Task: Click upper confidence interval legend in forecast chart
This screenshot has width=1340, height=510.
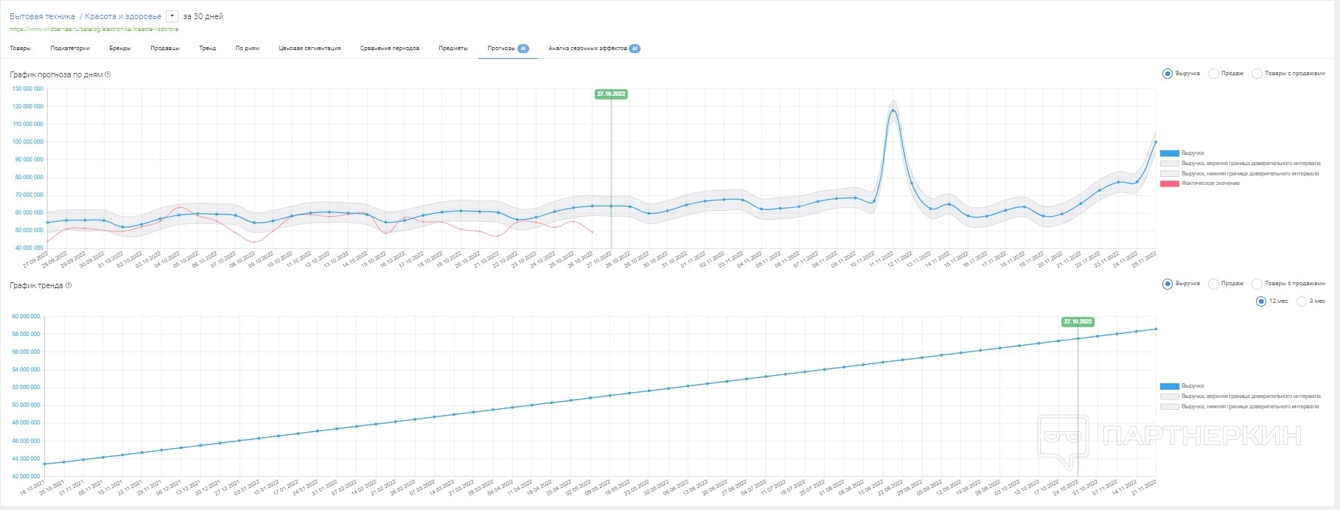Action: [x=1240, y=164]
